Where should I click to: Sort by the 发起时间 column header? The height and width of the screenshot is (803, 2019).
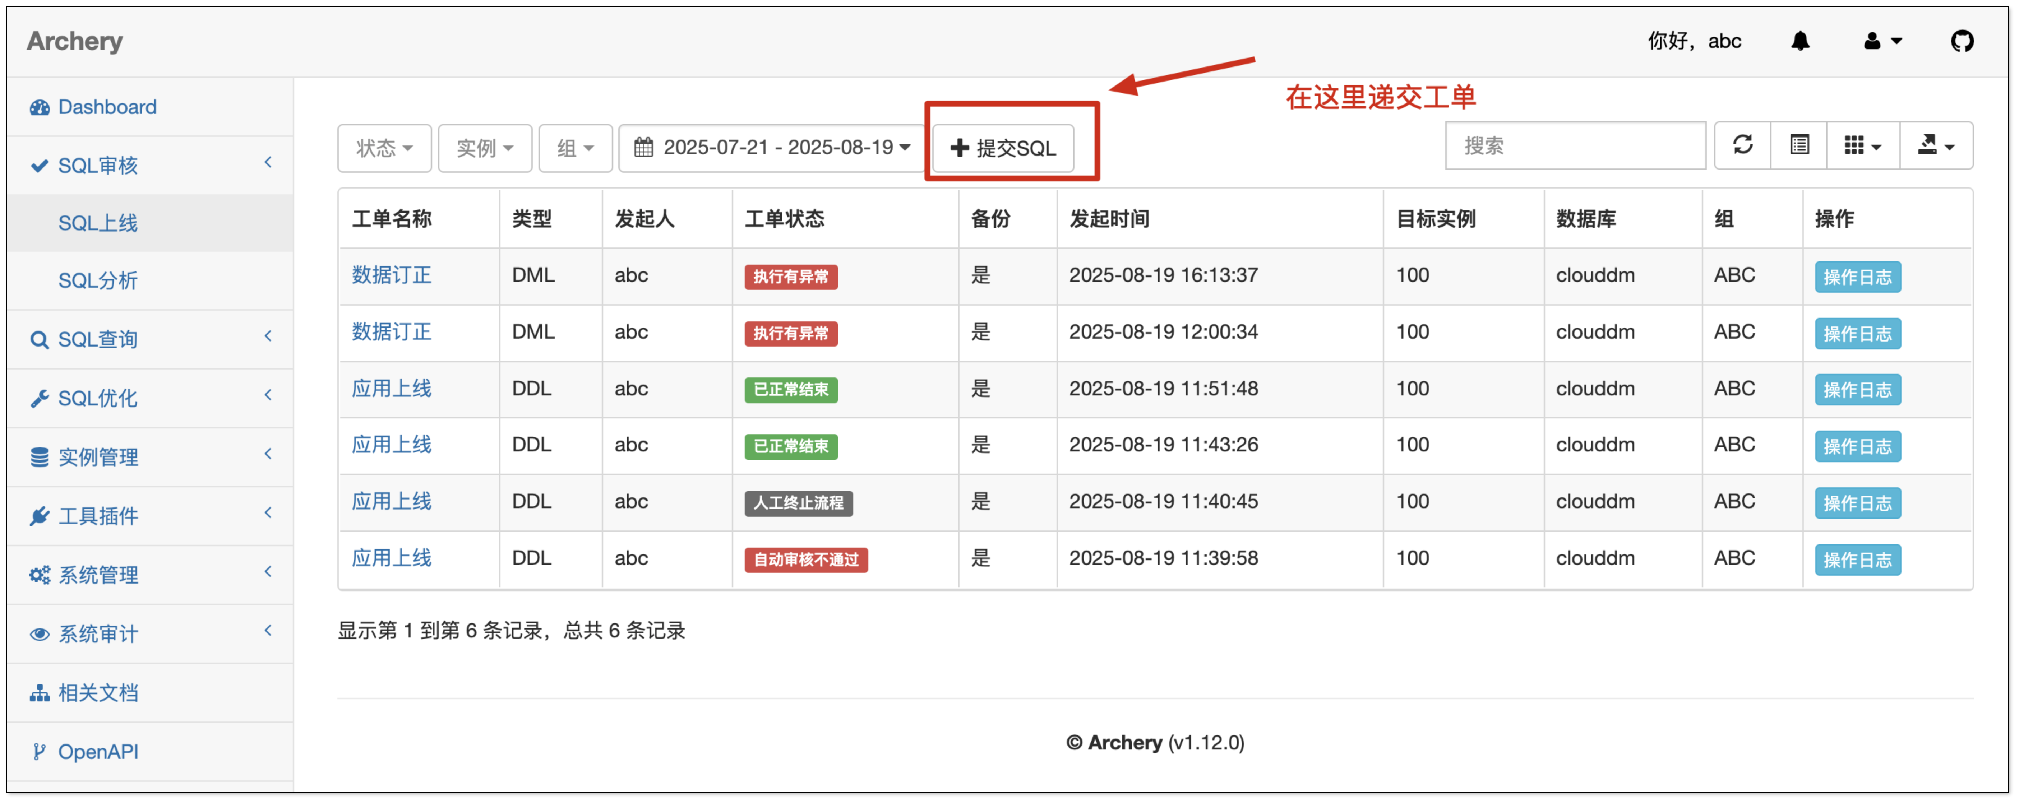(x=1108, y=219)
